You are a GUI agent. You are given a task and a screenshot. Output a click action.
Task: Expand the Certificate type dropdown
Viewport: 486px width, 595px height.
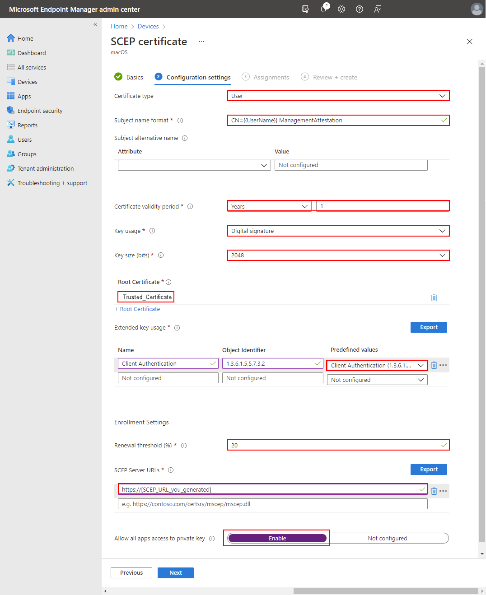click(x=338, y=96)
